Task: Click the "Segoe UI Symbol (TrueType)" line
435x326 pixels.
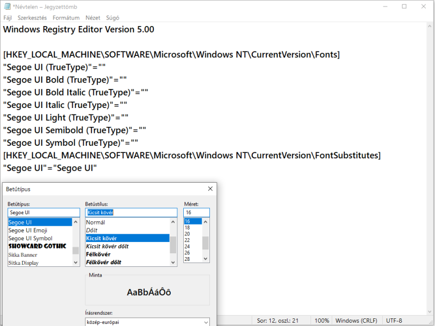Action: (x=71, y=143)
